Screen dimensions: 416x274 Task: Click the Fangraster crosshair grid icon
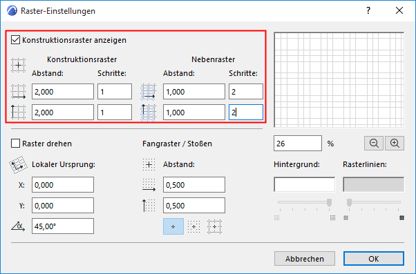pos(149,164)
